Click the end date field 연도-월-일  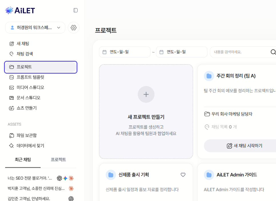pyautogui.click(x=182, y=52)
